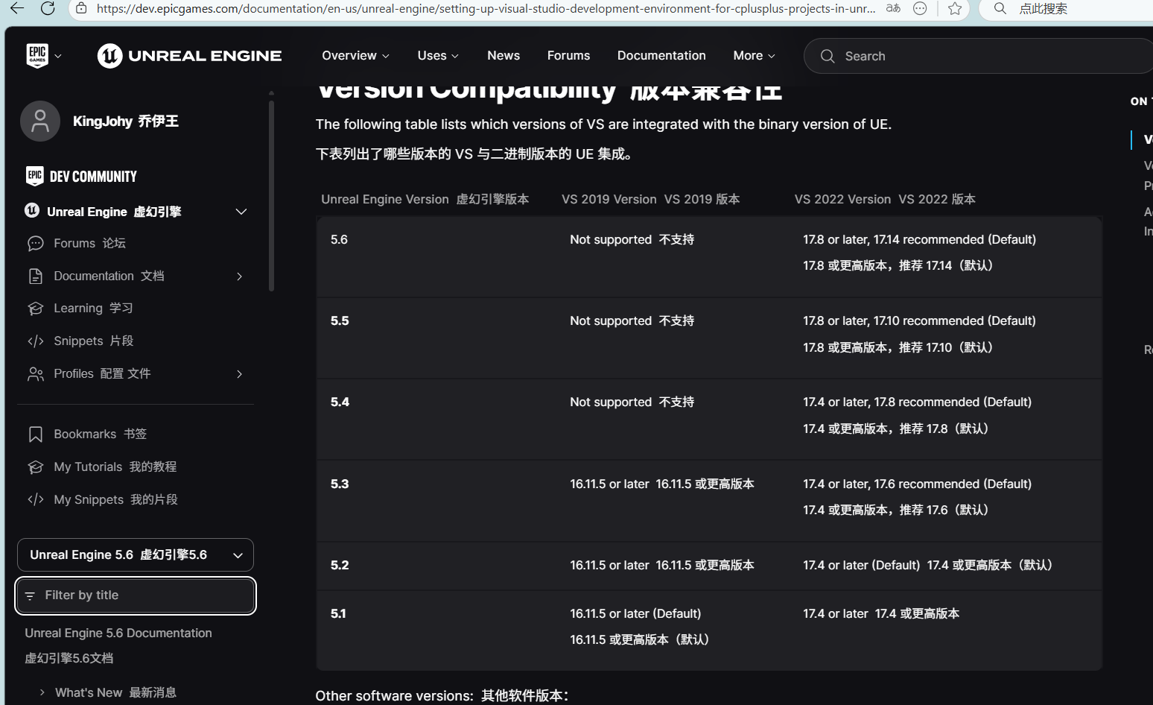Open the Snippets sidebar link
This screenshot has width=1153, height=705.
93,341
